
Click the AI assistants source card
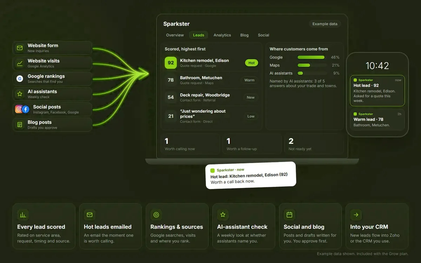52,94
